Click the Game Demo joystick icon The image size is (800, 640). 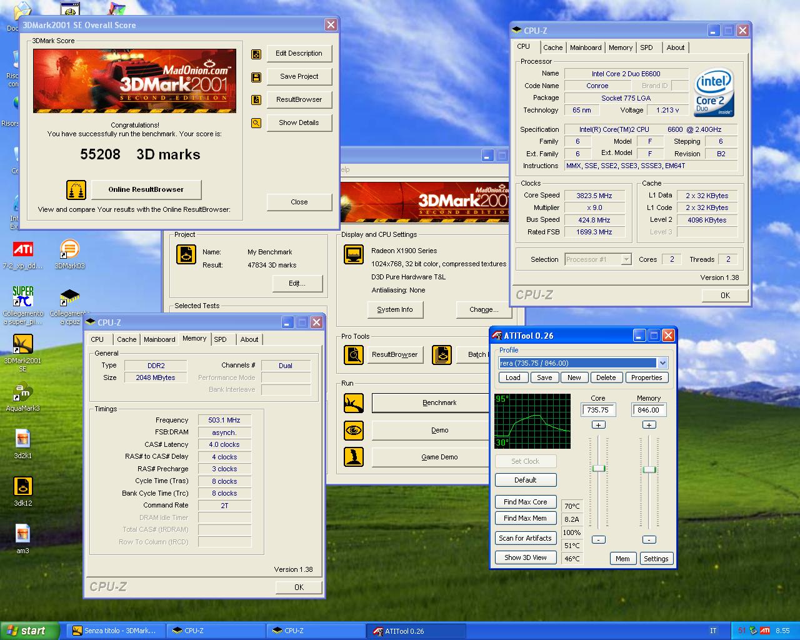pyautogui.click(x=354, y=457)
